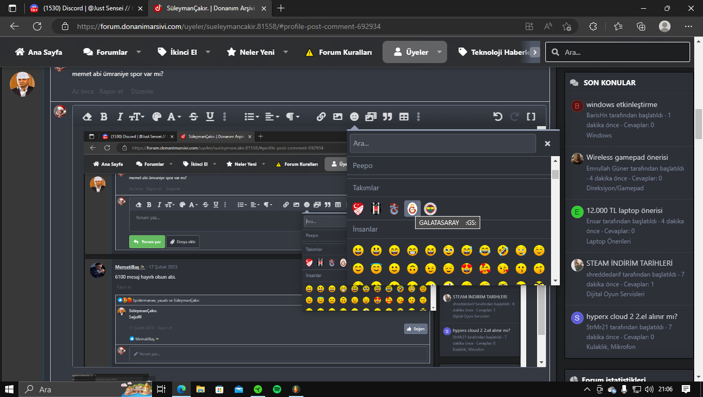Add this page to favorites
Viewport: 703px width, 397px height.
(x=567, y=26)
